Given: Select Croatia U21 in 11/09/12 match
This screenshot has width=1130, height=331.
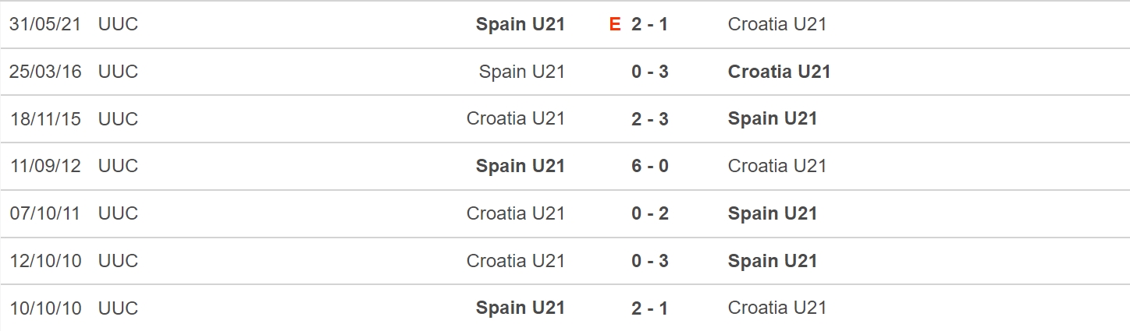Looking at the screenshot, I should (x=777, y=166).
